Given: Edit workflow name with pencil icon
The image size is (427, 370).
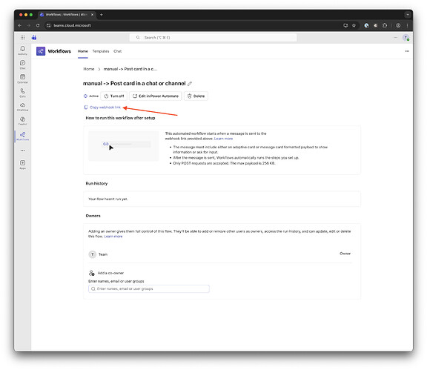Looking at the screenshot, I should pos(190,84).
